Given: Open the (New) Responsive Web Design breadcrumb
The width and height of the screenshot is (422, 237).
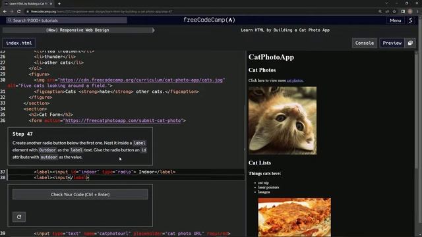Looking at the screenshot, I should coord(78,30).
